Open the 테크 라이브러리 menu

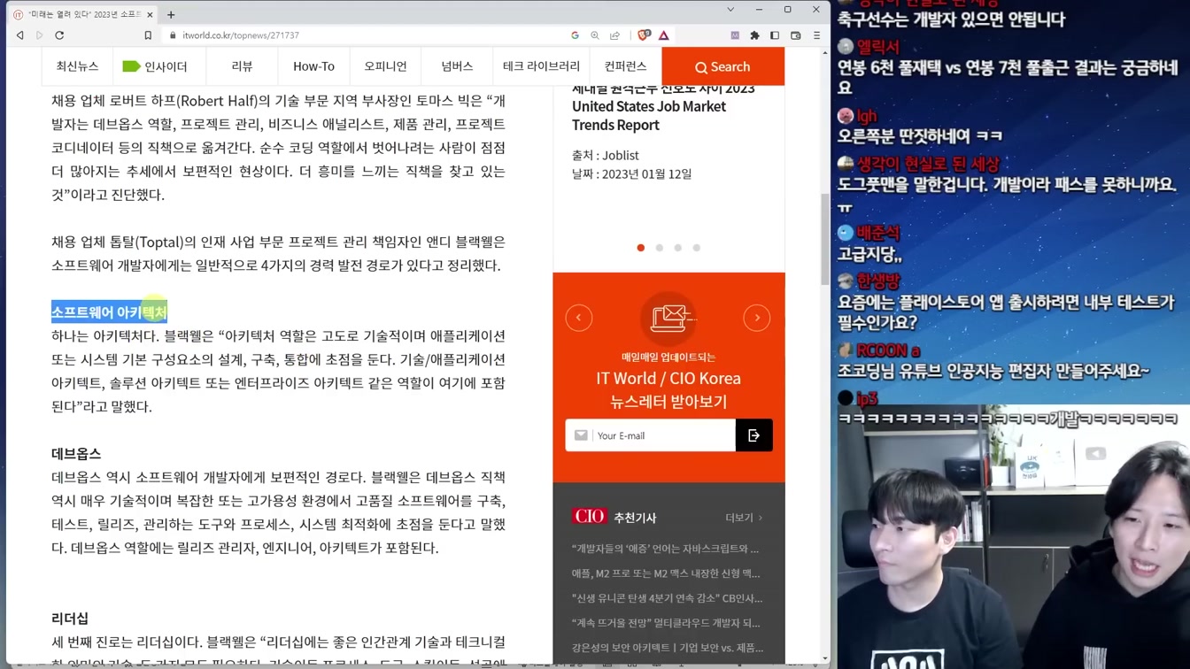pyautogui.click(x=541, y=66)
